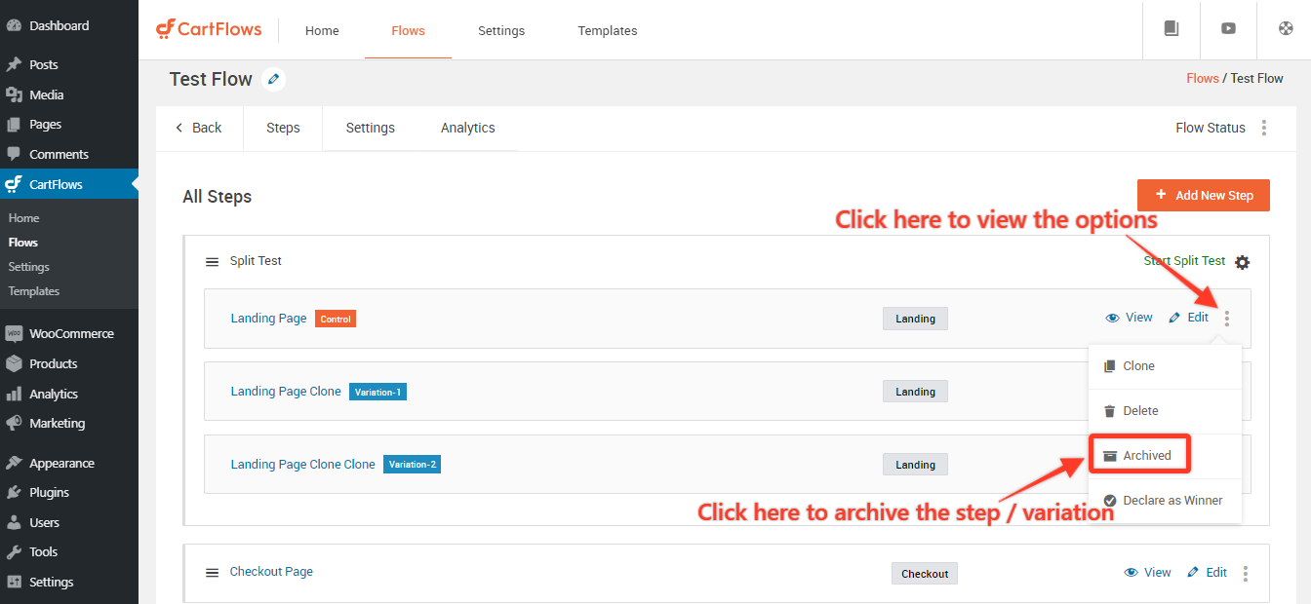Click Split Test drag handle icon
The image size is (1311, 604).
pyautogui.click(x=212, y=261)
